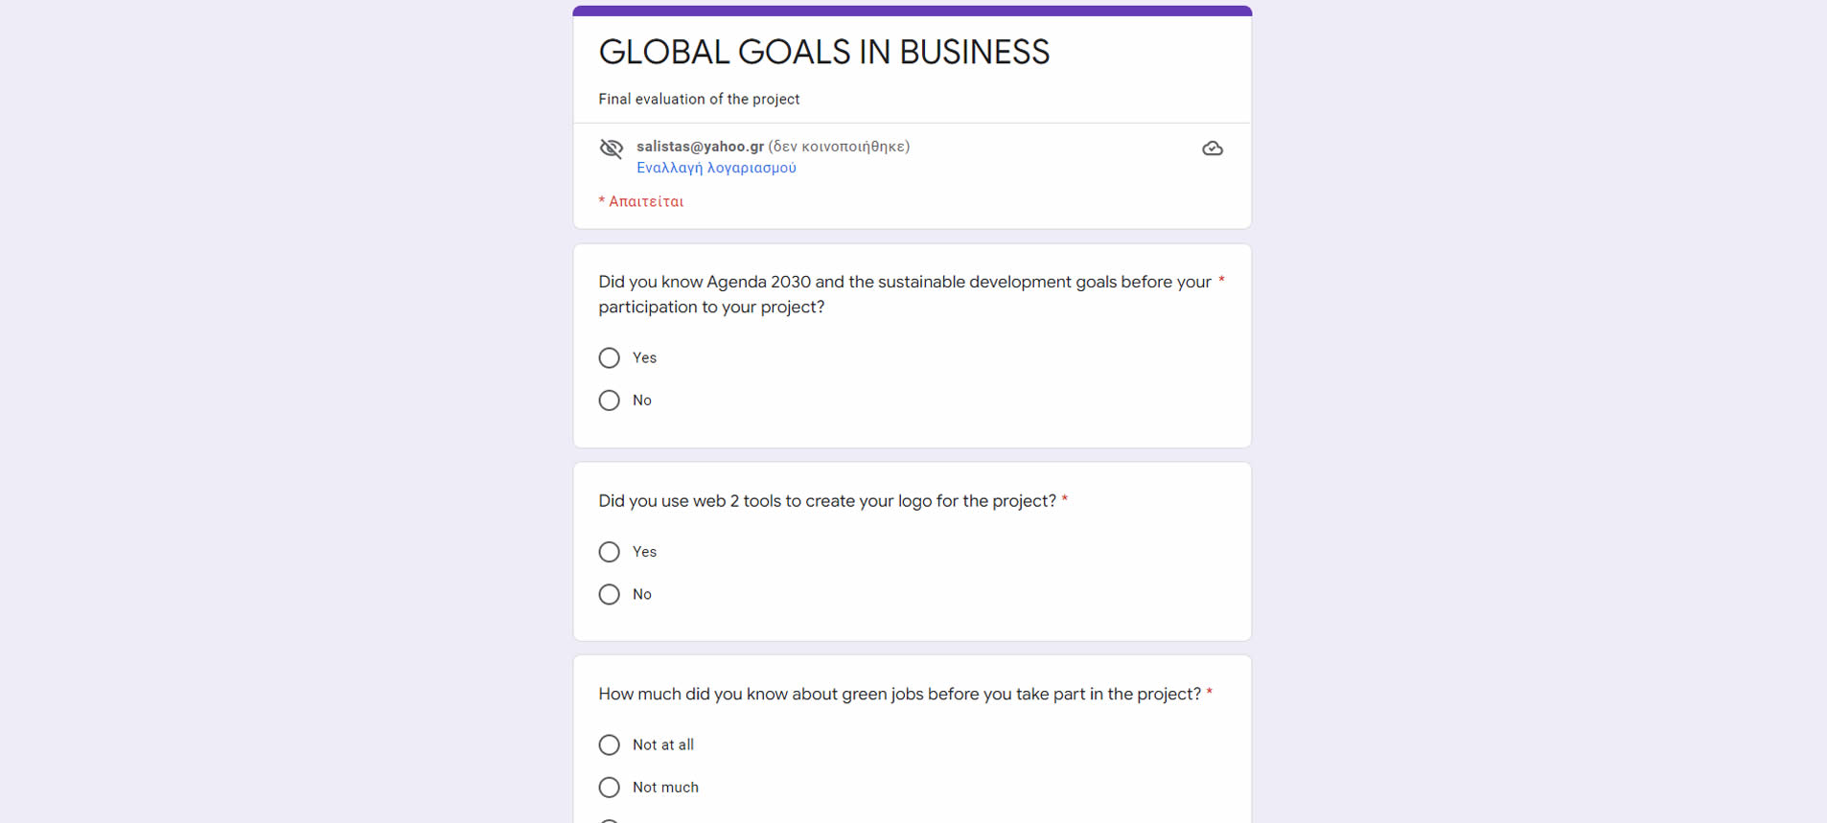Click the salistas@yahoo.gr email address
This screenshot has height=823, width=1827.
click(x=700, y=147)
